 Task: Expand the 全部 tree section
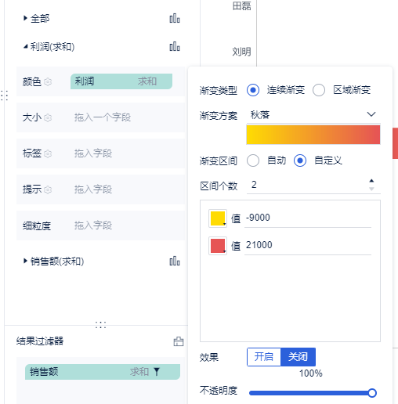(25, 18)
